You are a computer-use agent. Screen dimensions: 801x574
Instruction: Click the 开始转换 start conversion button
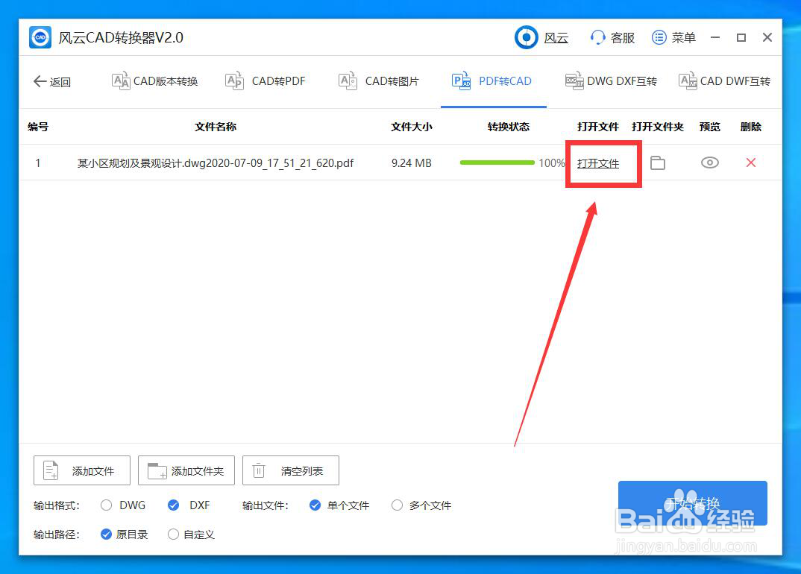(x=692, y=503)
